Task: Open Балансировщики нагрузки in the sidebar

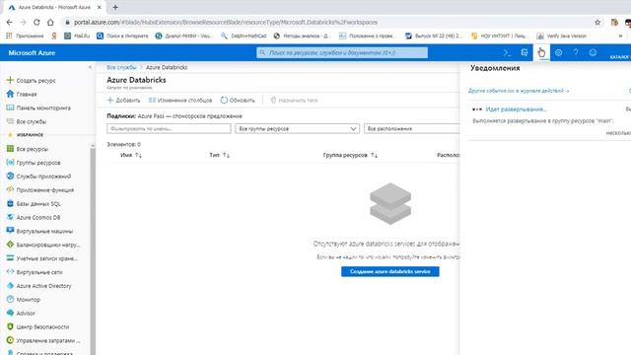Action: pos(48,245)
